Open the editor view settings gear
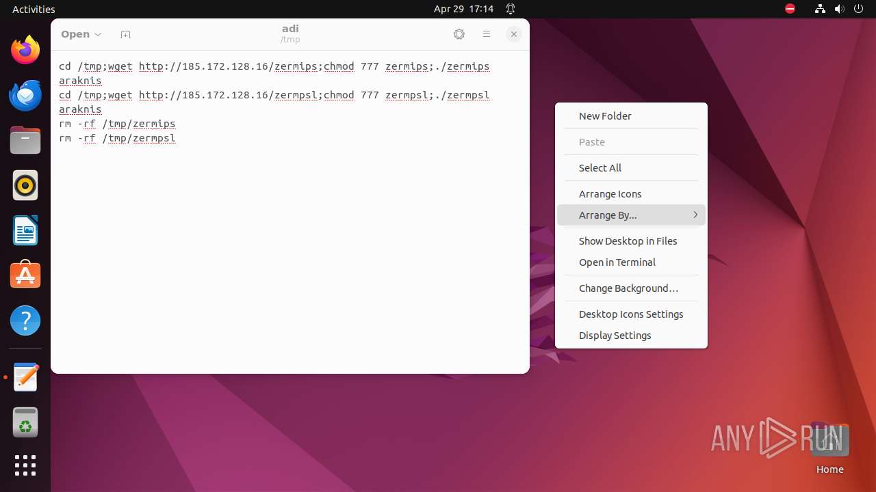This screenshot has height=492, width=876. coord(459,34)
